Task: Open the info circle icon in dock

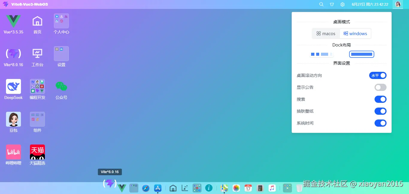Action: [x=209, y=188]
